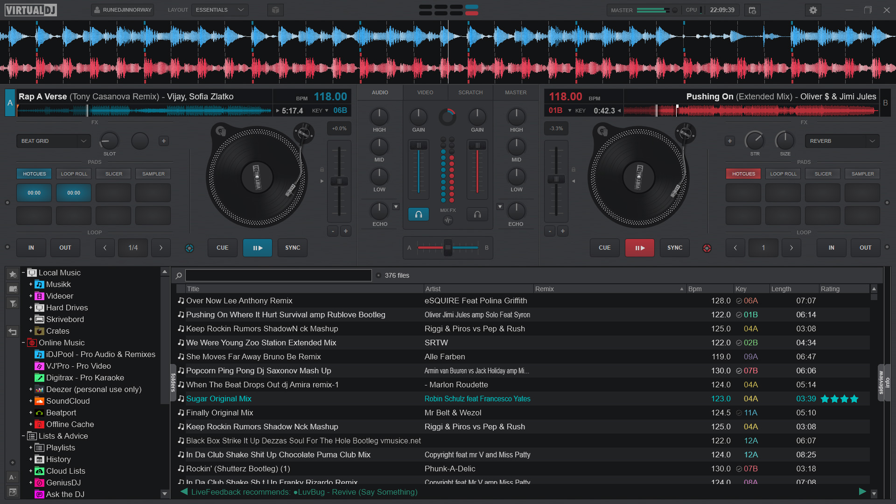Click the Sugar Original Mix track row
This screenshot has height=504, width=896.
point(448,398)
